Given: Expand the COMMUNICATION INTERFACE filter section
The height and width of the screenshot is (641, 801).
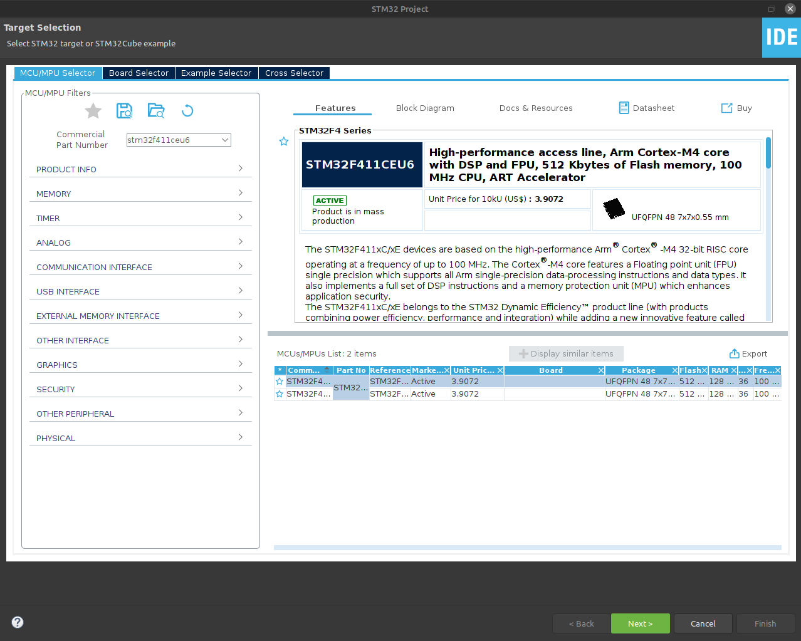Looking at the screenshot, I should [x=140, y=267].
